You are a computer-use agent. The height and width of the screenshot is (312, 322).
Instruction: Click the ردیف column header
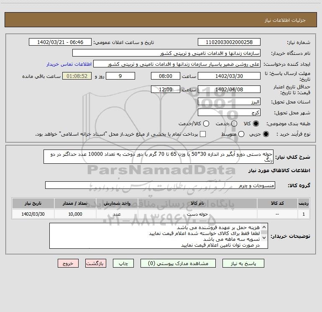pos(304,203)
